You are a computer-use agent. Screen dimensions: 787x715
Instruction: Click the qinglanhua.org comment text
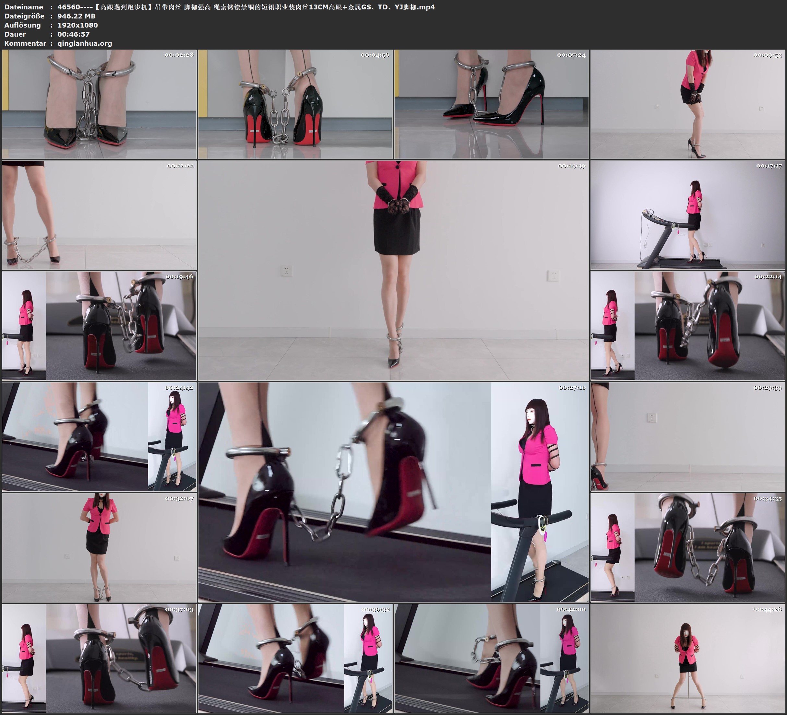click(x=85, y=43)
